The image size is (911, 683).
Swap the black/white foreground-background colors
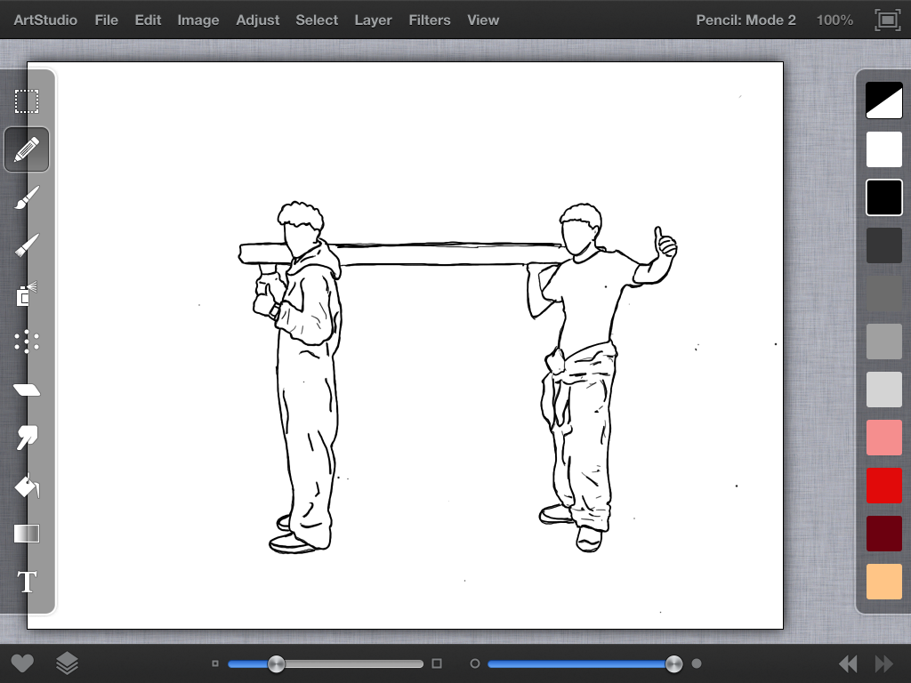[x=883, y=101]
